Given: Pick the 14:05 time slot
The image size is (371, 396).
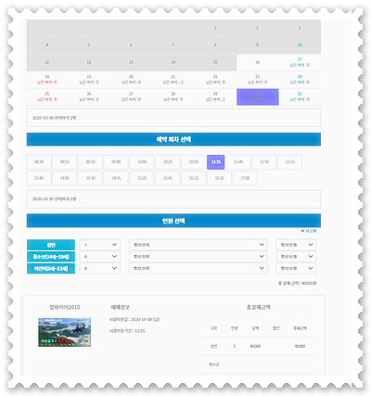Looking at the screenshot, I should point(65,178).
